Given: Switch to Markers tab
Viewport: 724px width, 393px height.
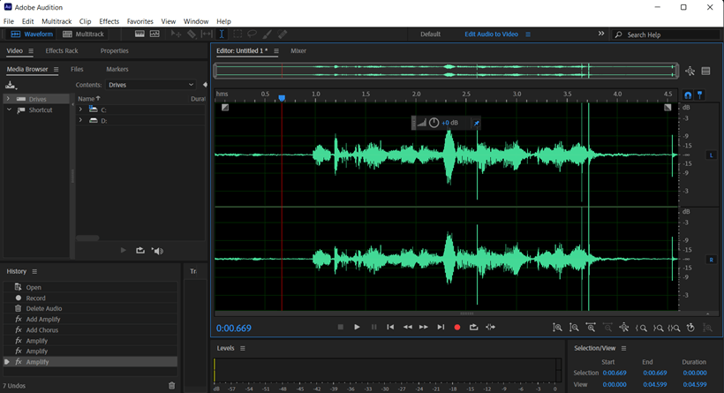Looking at the screenshot, I should [117, 69].
